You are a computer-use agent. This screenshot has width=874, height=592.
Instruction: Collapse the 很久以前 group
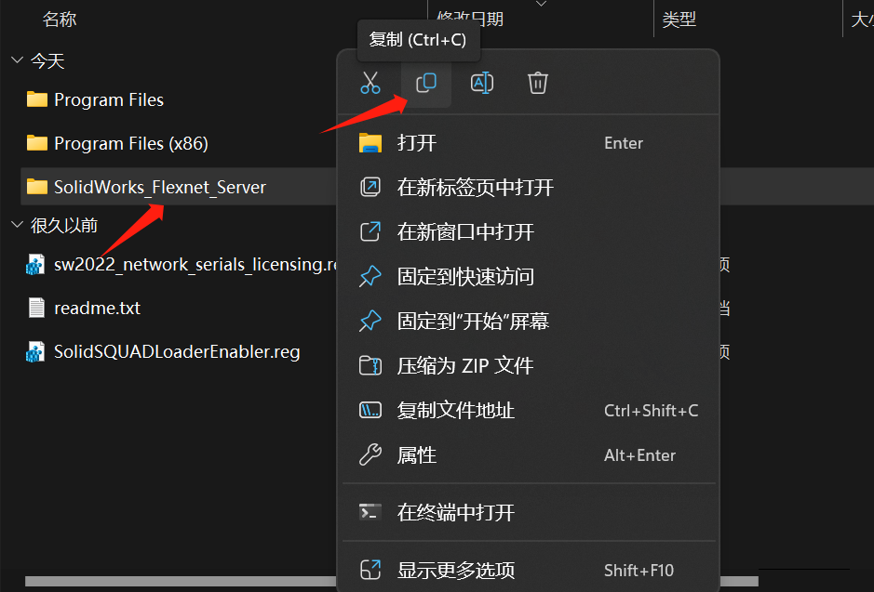coord(18,225)
